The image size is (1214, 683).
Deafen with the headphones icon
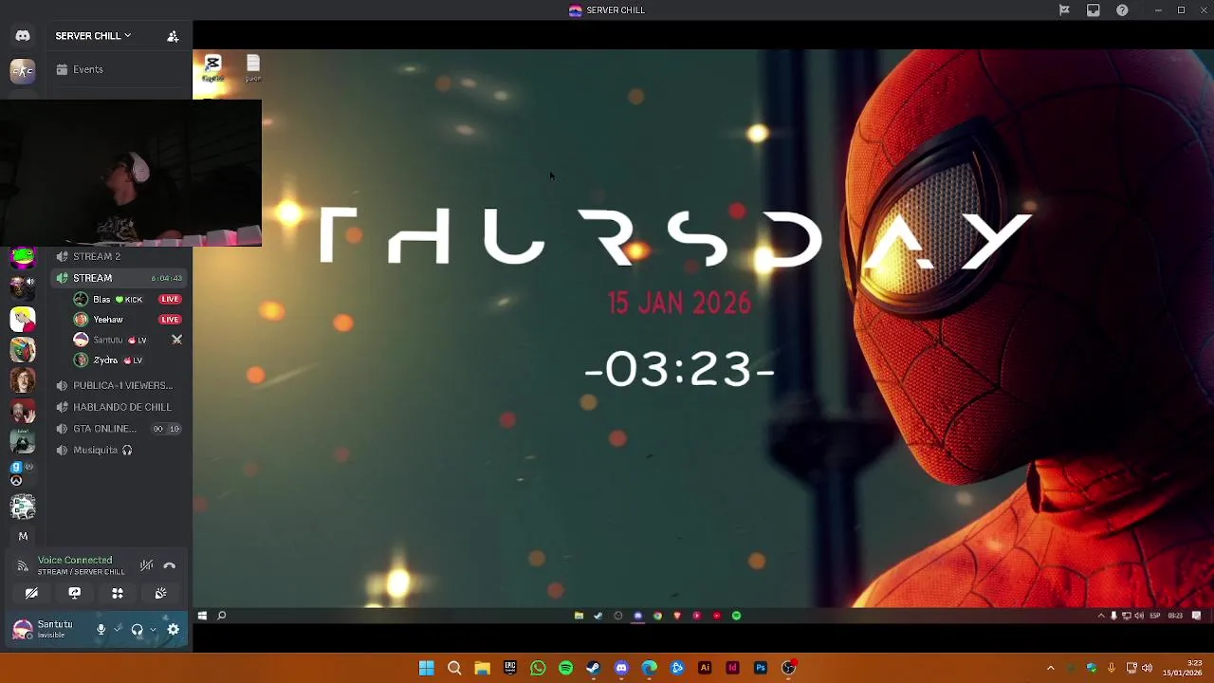click(x=137, y=630)
